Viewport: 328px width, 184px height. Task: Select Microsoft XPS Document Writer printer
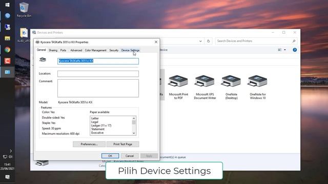click(x=205, y=87)
